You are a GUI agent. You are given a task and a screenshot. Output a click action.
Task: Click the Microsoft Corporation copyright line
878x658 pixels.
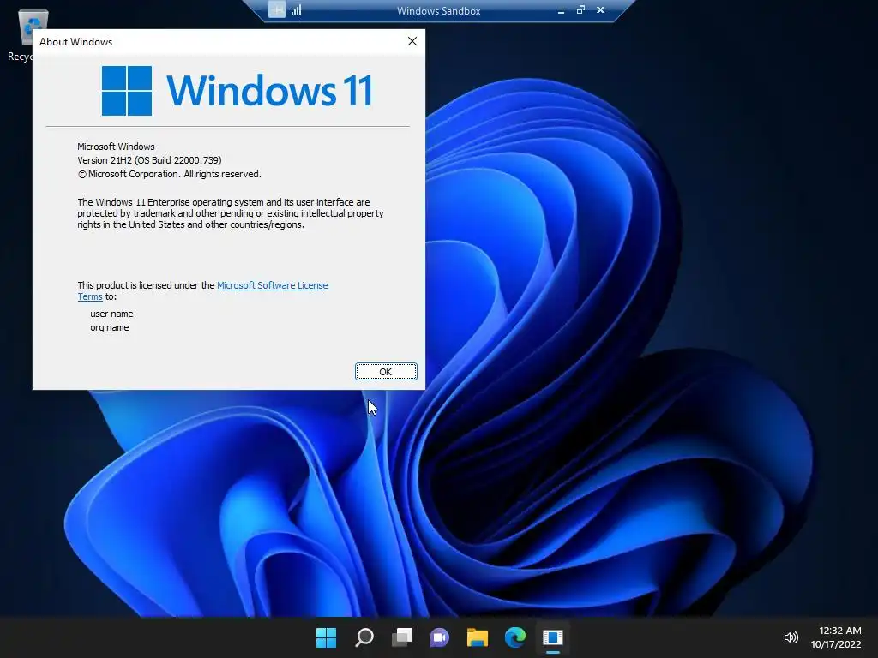pos(169,174)
